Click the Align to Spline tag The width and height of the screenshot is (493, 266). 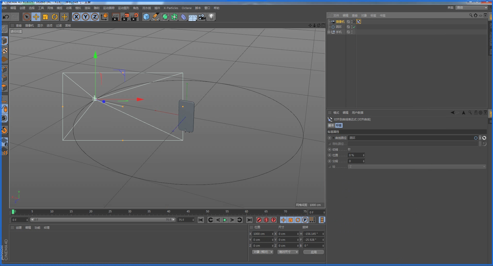[359, 22]
